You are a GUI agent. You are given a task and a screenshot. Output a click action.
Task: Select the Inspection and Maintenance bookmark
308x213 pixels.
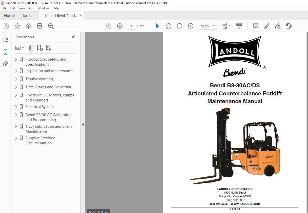(49, 71)
